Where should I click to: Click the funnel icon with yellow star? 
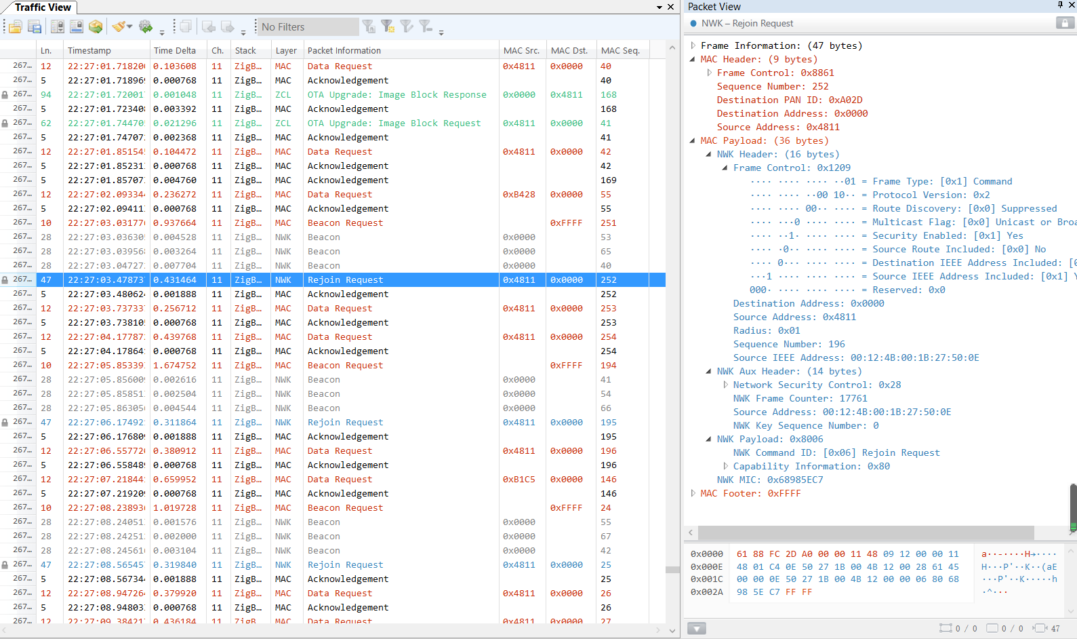pos(388,27)
